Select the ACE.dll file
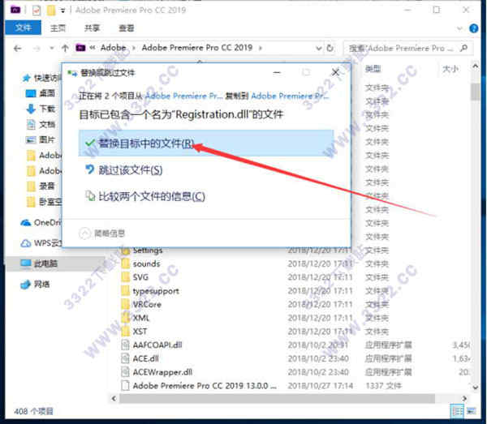The image size is (487, 424). click(145, 358)
